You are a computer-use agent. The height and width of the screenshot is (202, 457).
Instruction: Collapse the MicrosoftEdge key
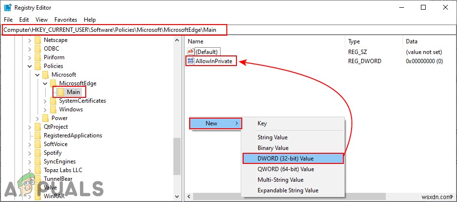(45, 83)
